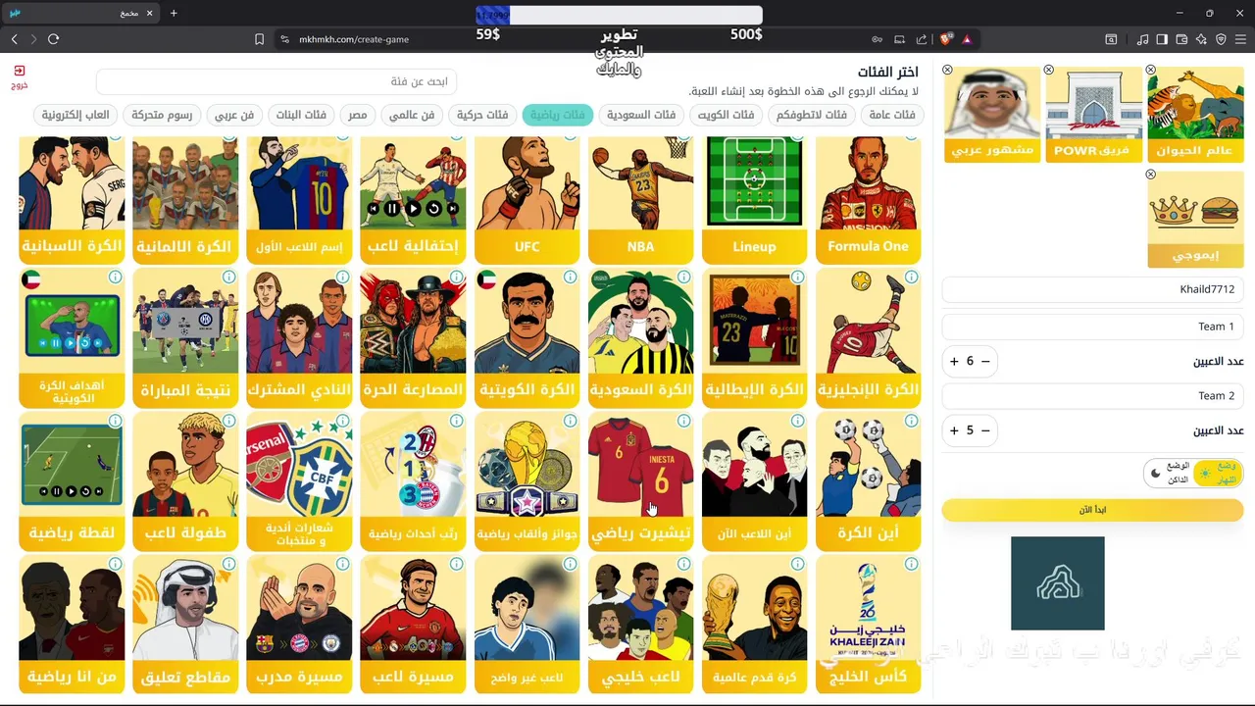Screen dimensions: 1255x706
Task: Edit the Khaild7712 game name field
Action: point(1092,289)
